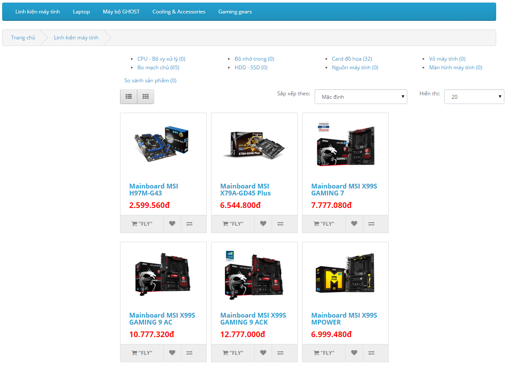Open Vỏ máy tính (0) category
This screenshot has width=507, height=367.
click(x=447, y=59)
